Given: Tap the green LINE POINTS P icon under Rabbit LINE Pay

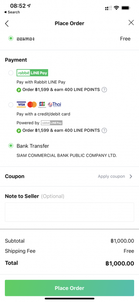Looking at the screenshot, I should pyautogui.click(x=19, y=90).
